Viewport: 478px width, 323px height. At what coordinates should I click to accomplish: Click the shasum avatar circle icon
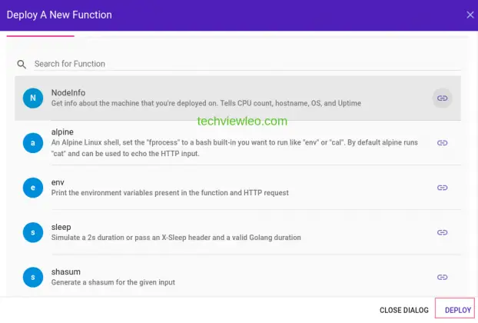(x=32, y=277)
